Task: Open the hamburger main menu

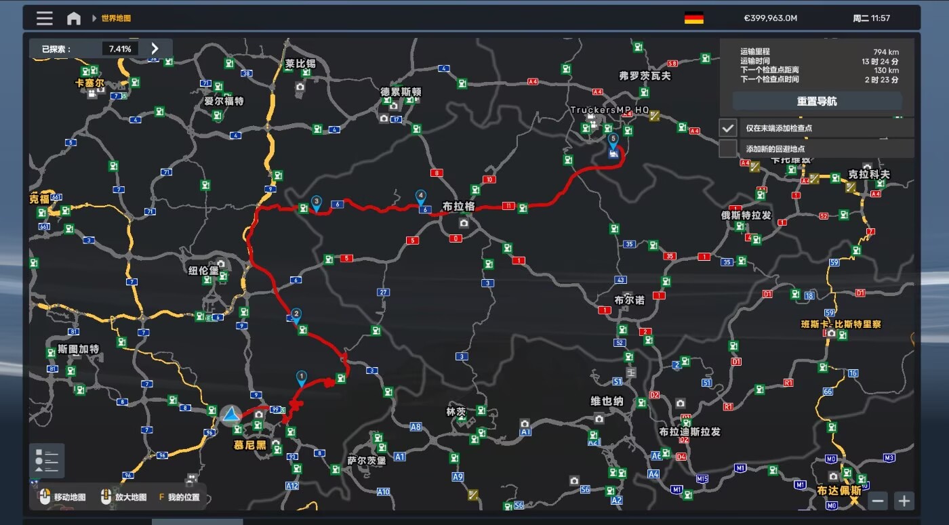Action: (x=45, y=18)
